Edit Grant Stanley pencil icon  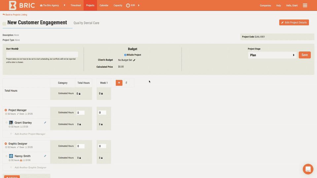click(x=45, y=123)
